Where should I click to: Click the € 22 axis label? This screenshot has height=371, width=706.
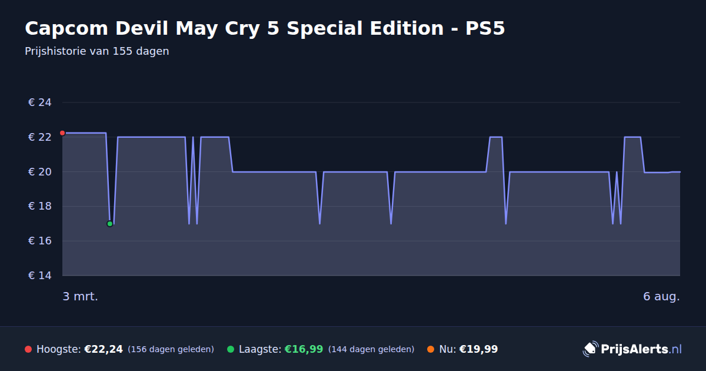point(40,137)
